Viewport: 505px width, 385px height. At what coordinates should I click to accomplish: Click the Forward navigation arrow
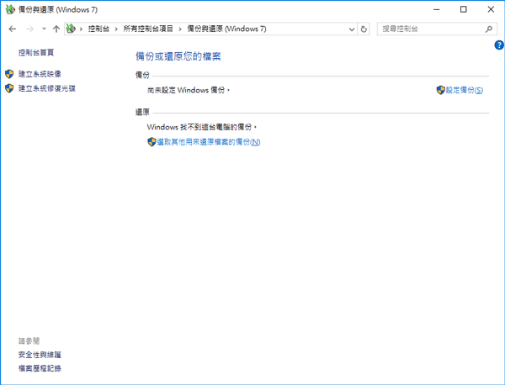(x=29, y=29)
